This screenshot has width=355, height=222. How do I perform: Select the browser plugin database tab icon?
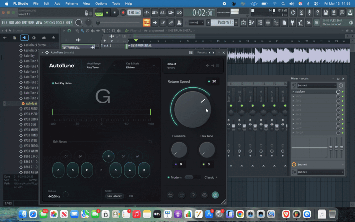(x=24, y=37)
